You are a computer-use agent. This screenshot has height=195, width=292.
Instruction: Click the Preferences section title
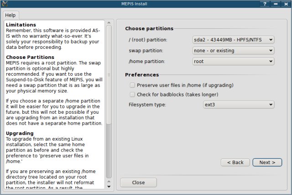coord(142,75)
